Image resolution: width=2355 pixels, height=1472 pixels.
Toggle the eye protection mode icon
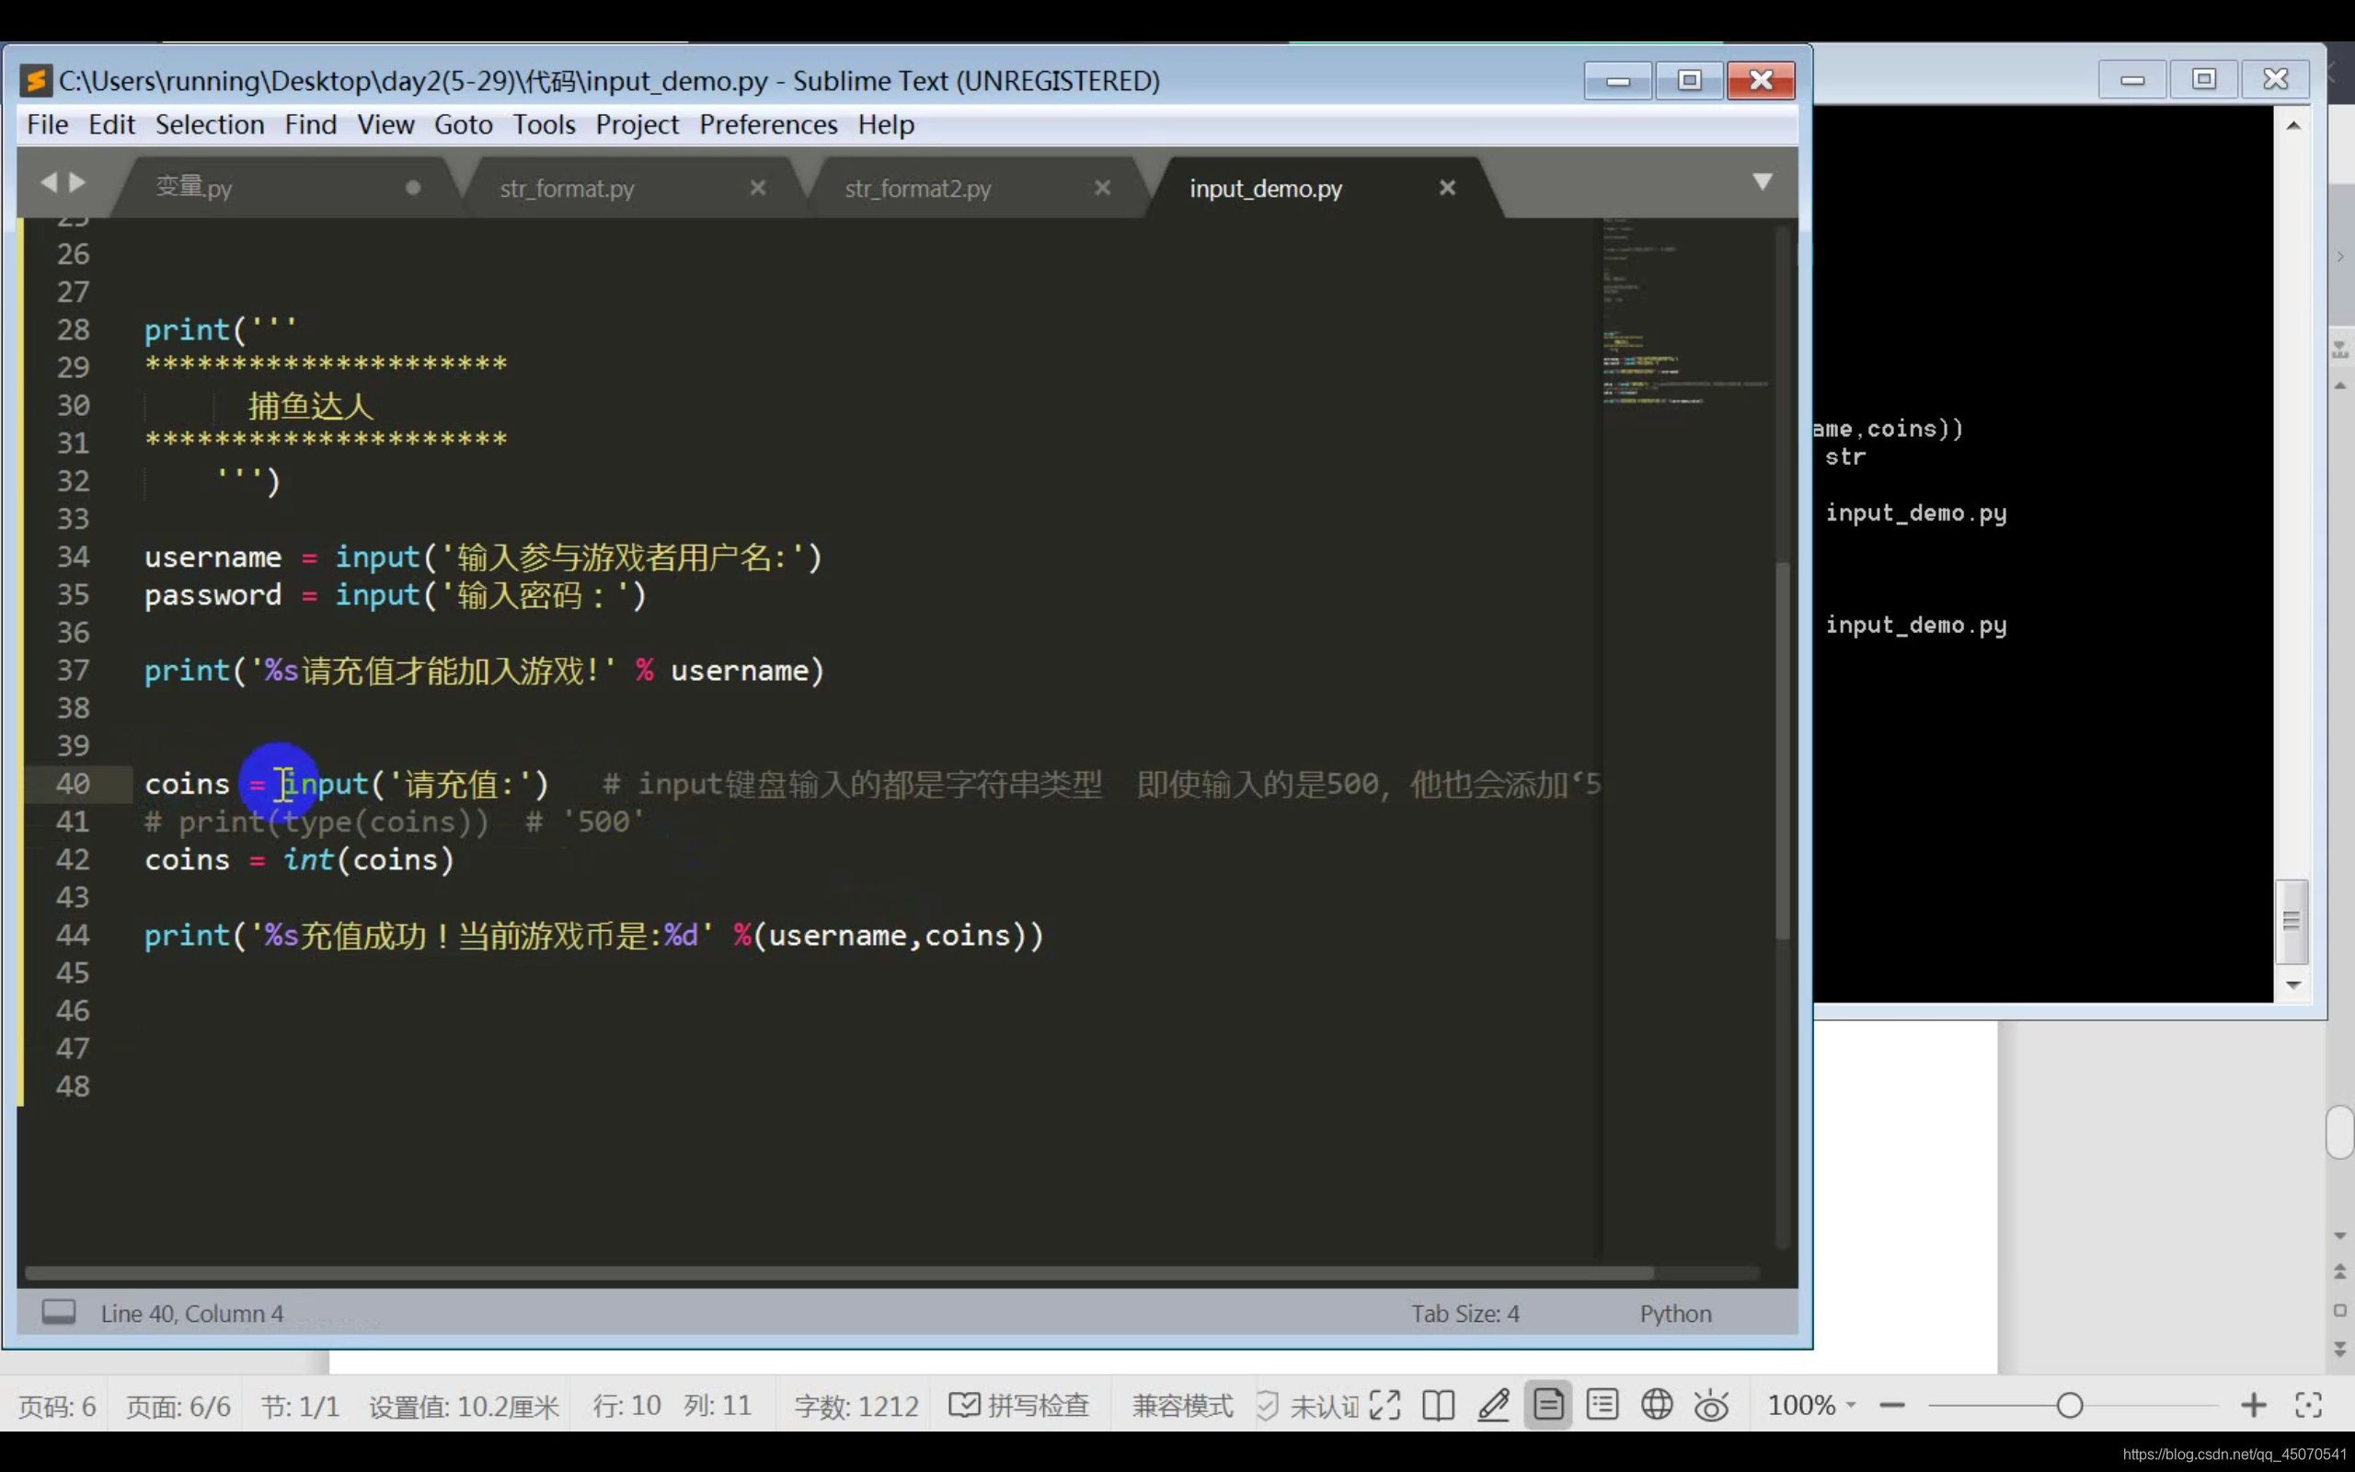[1711, 1406]
